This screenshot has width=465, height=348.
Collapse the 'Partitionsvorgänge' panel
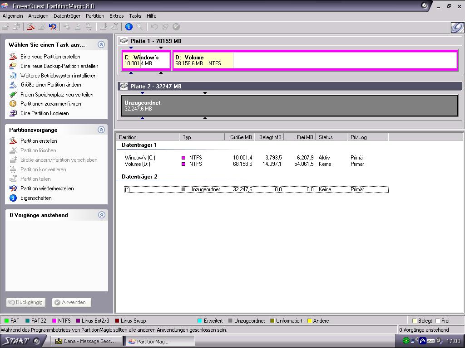(101, 130)
